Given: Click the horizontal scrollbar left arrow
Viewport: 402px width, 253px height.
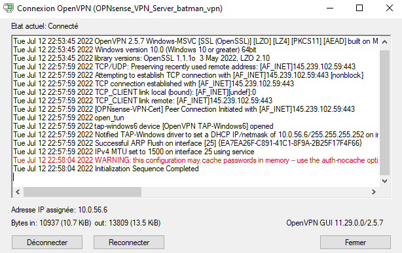Looking at the screenshot, I should click(18, 192).
